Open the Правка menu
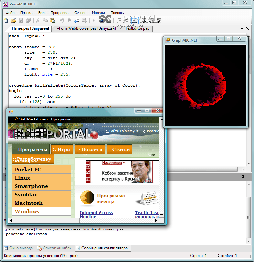 [x=26, y=13]
